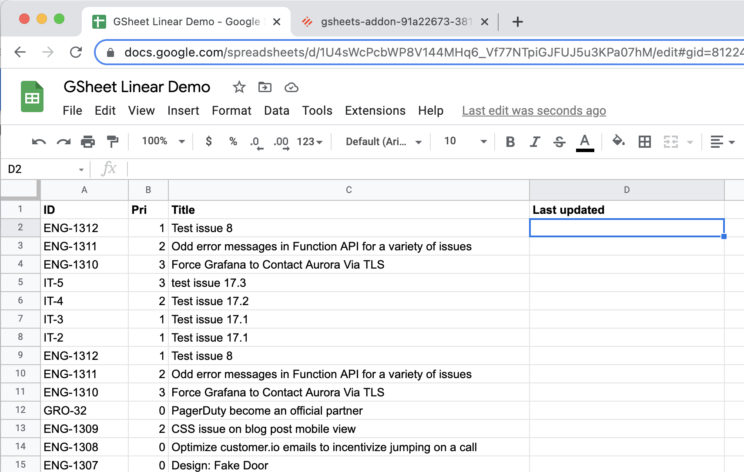The width and height of the screenshot is (744, 472).
Task: Select column A header
Action: click(x=84, y=190)
